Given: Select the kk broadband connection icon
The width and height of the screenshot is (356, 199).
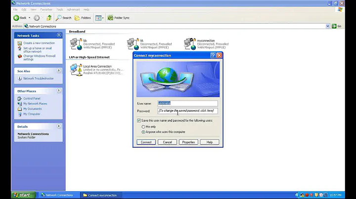Looking at the screenshot, I should pyautogui.click(x=133, y=44).
